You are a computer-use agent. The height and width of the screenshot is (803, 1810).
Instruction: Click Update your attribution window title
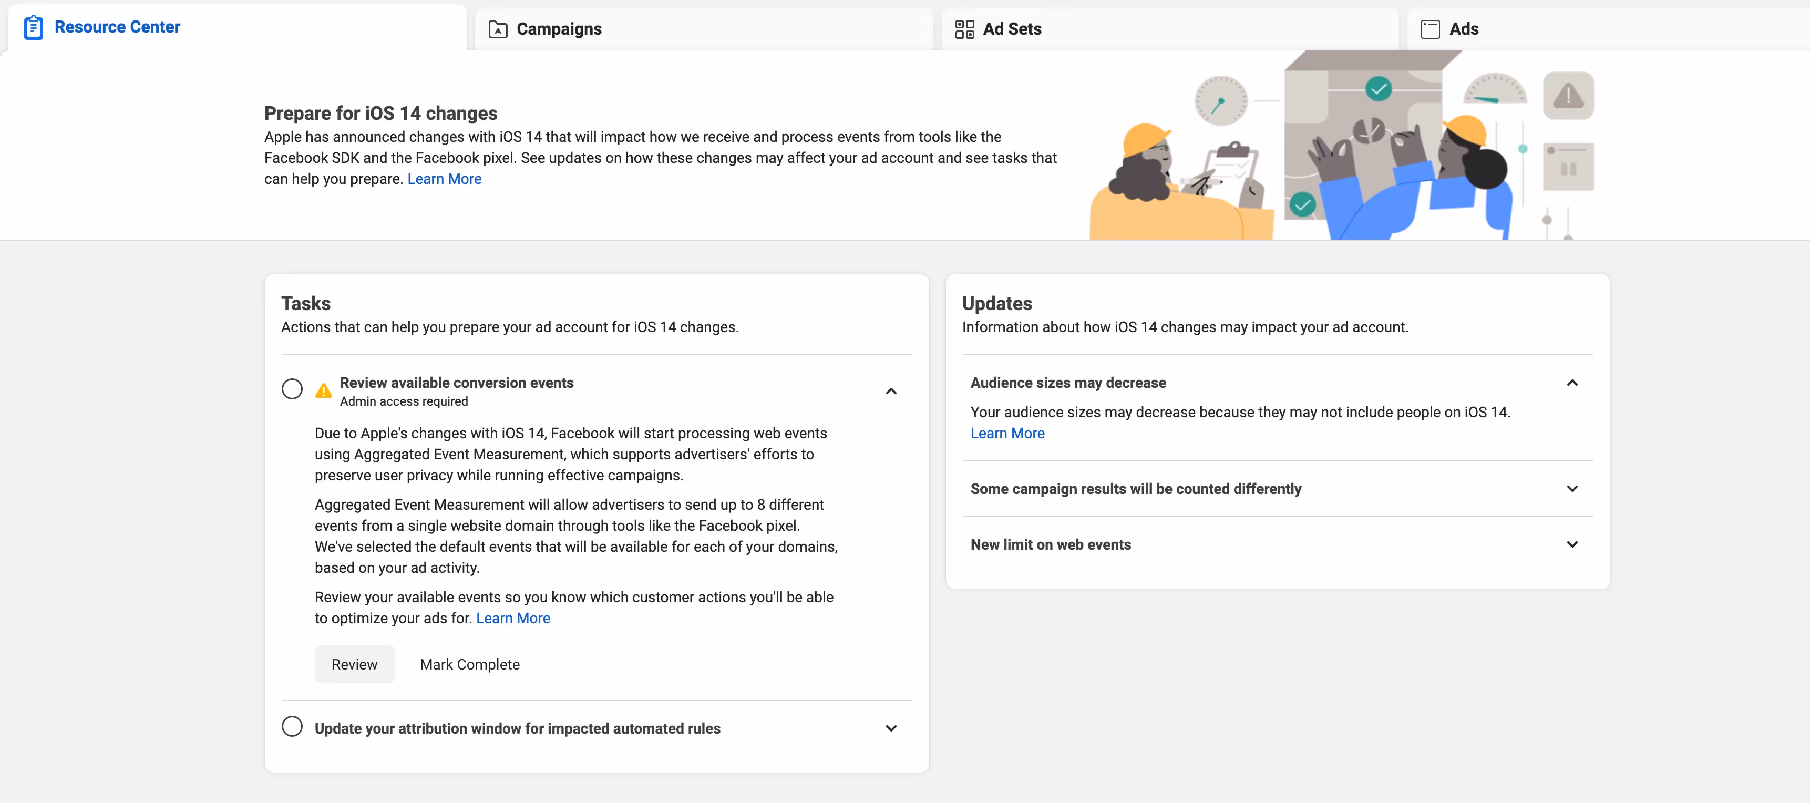click(x=517, y=728)
